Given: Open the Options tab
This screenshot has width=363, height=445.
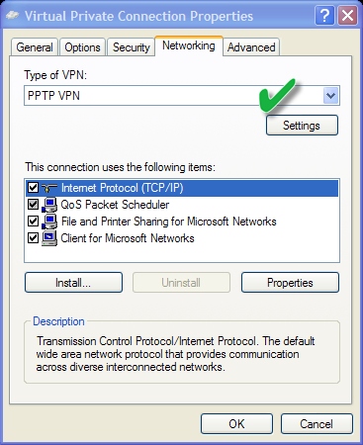Looking at the screenshot, I should point(82,47).
